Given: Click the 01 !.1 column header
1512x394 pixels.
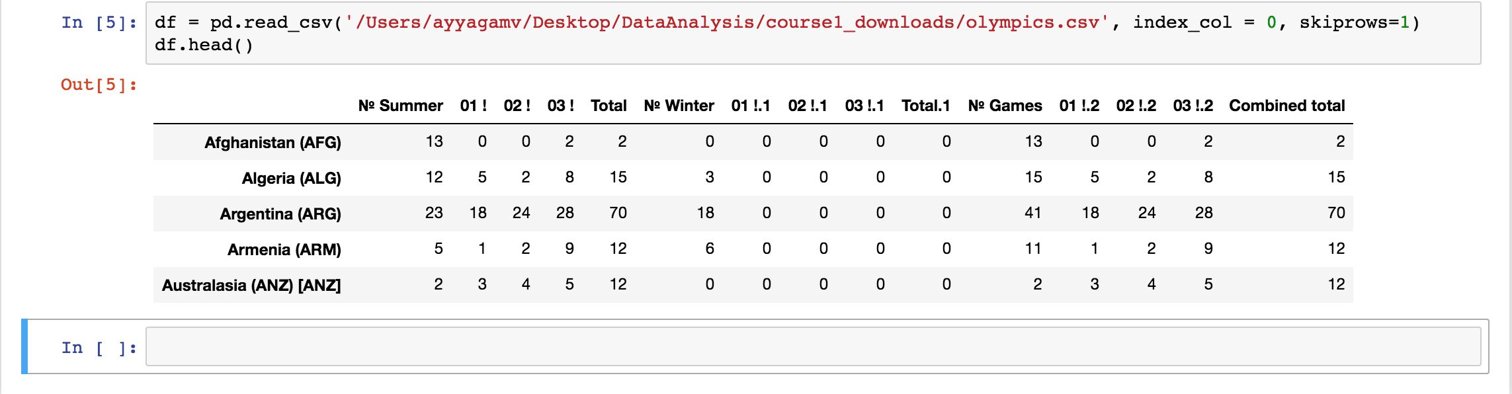Looking at the screenshot, I should [x=751, y=106].
